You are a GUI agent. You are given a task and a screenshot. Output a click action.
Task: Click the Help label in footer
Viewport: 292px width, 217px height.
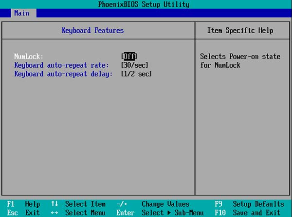coord(33,204)
